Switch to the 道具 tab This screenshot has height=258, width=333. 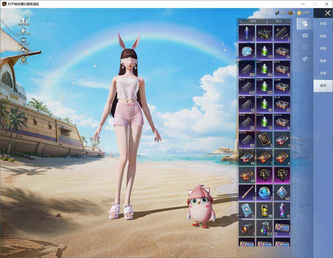pyautogui.click(x=323, y=86)
